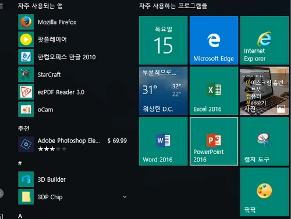This screenshot has width=291, height=219.
Task: Click the hamburger menu at top left
Action: point(1,6)
